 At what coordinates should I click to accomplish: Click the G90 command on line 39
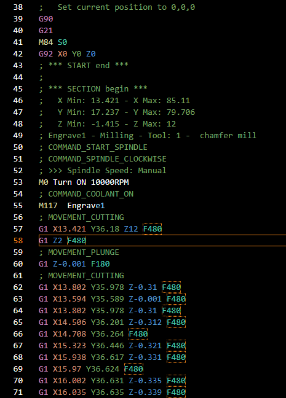coord(46,19)
